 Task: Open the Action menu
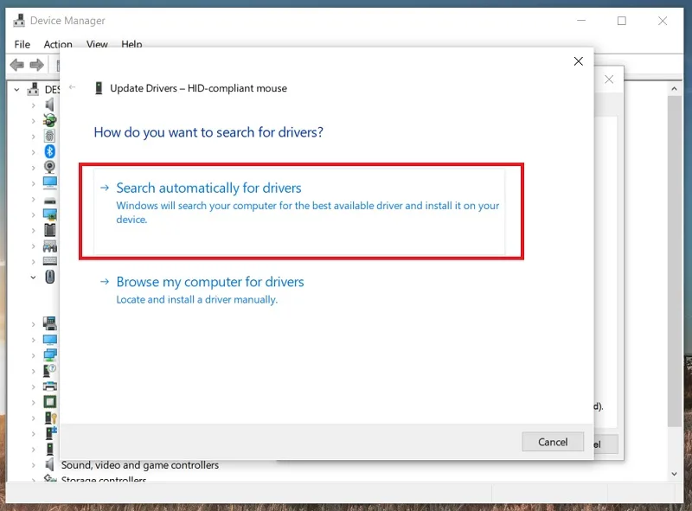click(58, 44)
